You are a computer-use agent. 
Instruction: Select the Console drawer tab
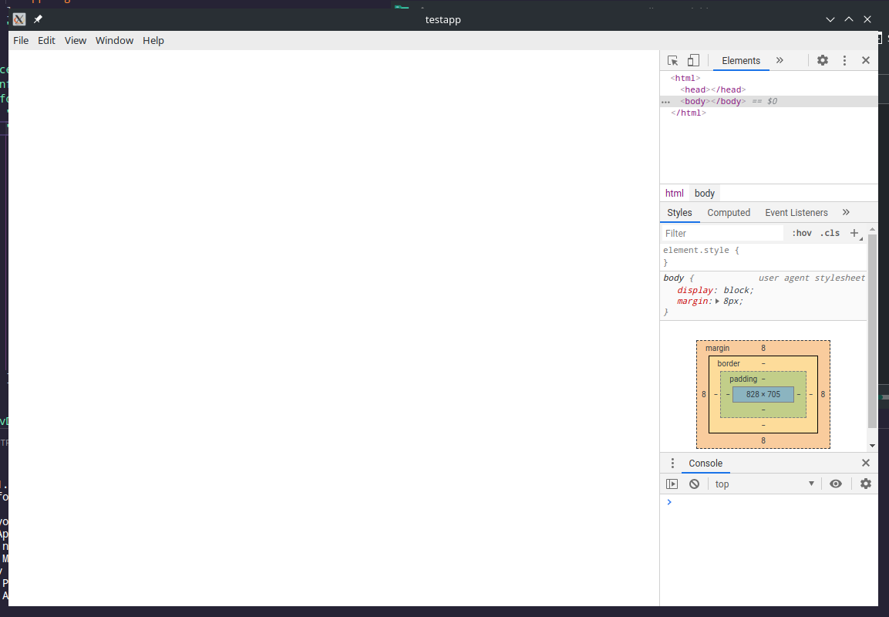pos(705,464)
